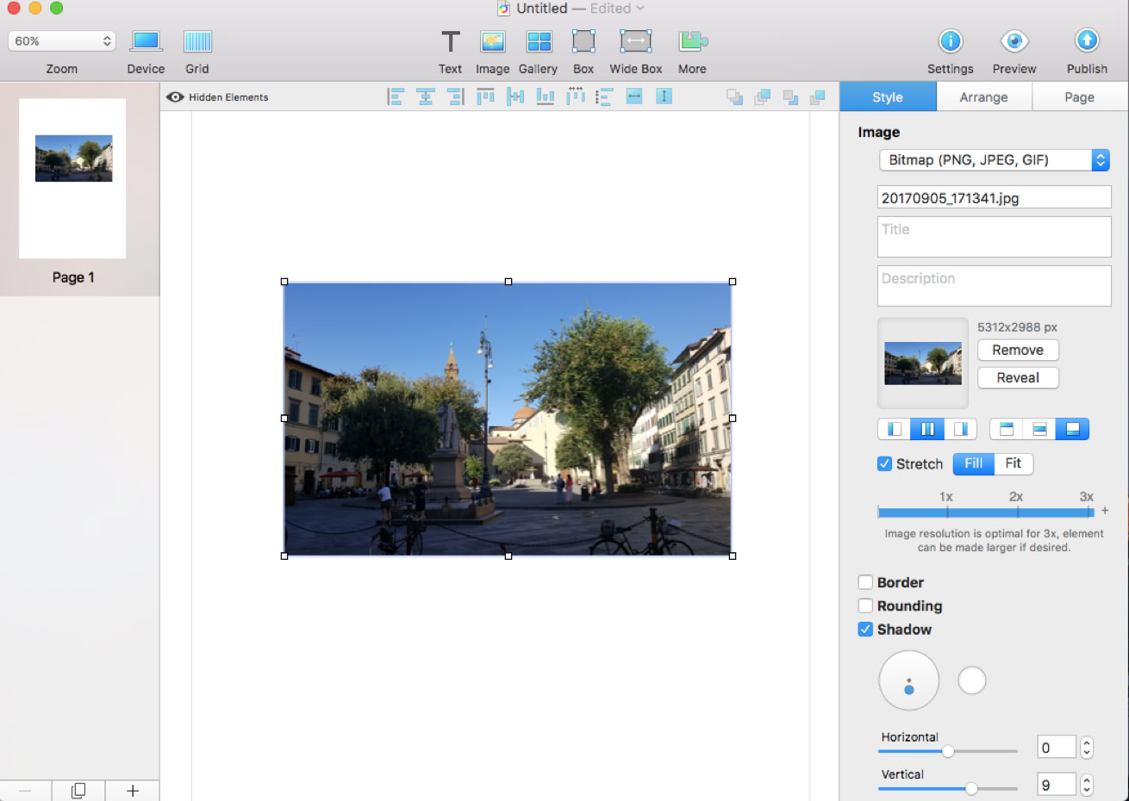The width and height of the screenshot is (1129, 801).
Task: Select the Text tool in toolbar
Action: [450, 41]
